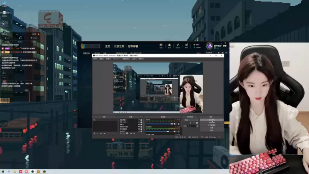Move scene up in OBS Scenes panel

click(x=101, y=133)
